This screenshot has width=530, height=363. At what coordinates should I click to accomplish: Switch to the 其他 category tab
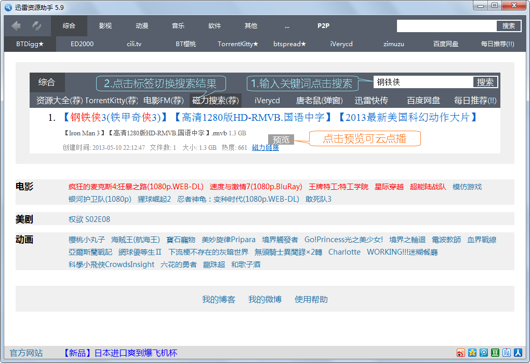pos(251,25)
